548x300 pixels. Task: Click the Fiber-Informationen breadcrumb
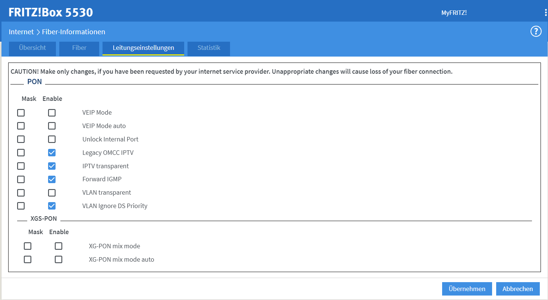click(x=73, y=32)
